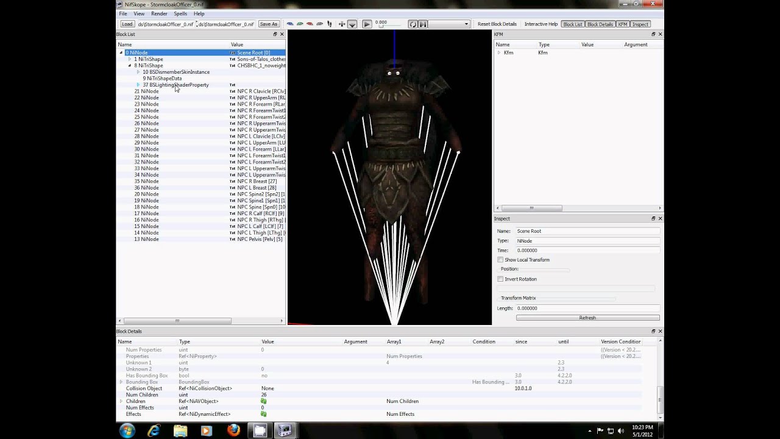The height and width of the screenshot is (439, 780).
Task: Open the File menu
Action: click(x=123, y=13)
